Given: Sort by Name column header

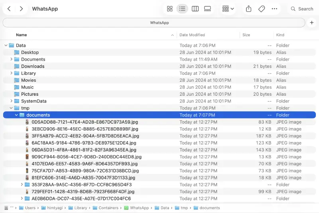Looking at the screenshot, I should tap(22, 35).
